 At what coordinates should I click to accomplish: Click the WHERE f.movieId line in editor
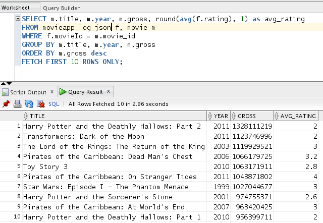[79, 36]
